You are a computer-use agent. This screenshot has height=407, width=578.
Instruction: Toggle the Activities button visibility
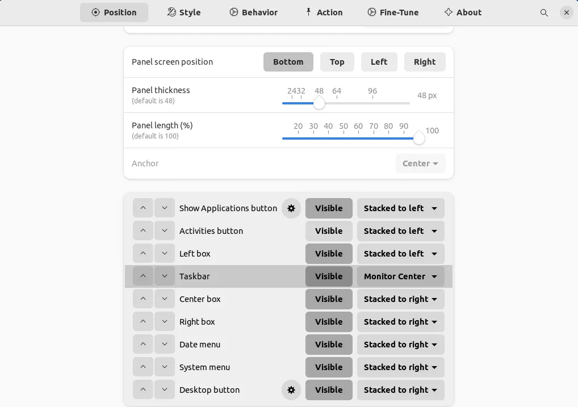[329, 231]
